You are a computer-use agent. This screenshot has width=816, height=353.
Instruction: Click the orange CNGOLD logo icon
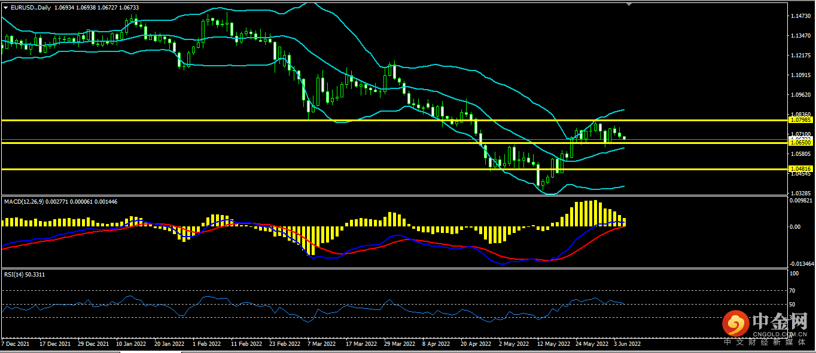pyautogui.click(x=735, y=323)
